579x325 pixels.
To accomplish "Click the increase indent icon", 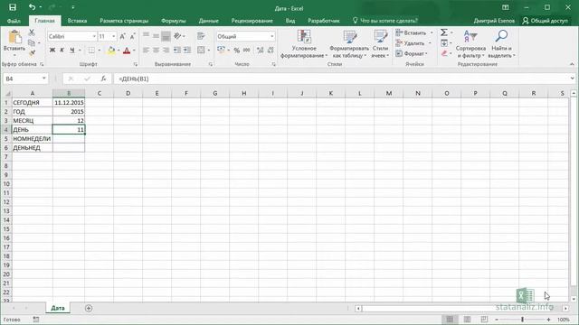I will [187, 51].
